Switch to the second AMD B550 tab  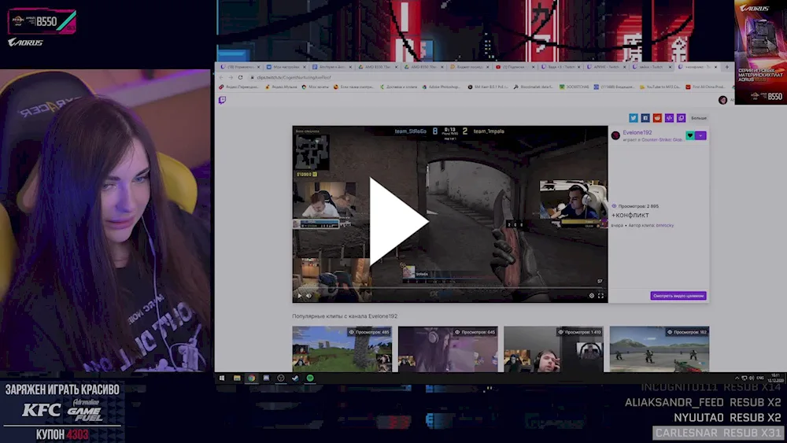point(424,67)
